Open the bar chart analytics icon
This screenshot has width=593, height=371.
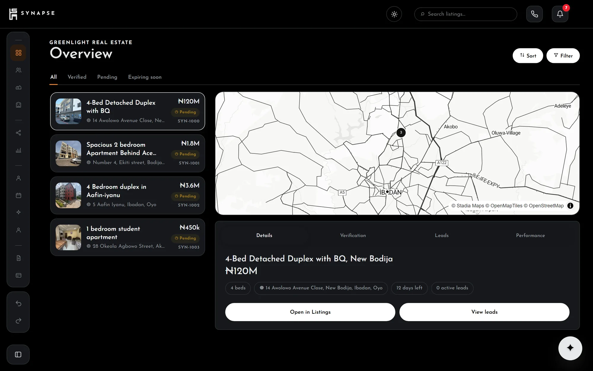[x=18, y=150]
